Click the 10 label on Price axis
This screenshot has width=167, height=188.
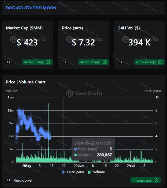click(x=157, y=97)
